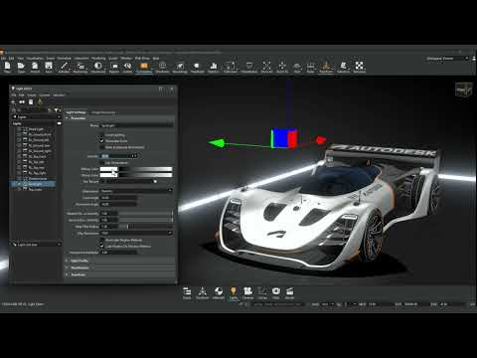The width and height of the screenshot is (477, 358).
Task: Open the Scene menu
Action: [x=50, y=58]
